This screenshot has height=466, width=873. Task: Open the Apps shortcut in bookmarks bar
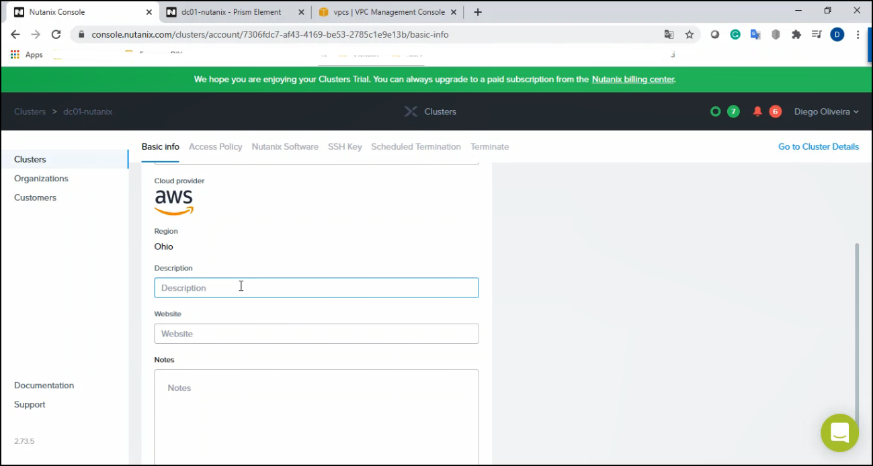click(x=27, y=55)
